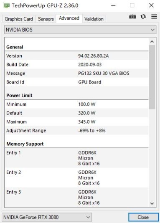Click the camera screenshot icon

pyautogui.click(x=132, y=17)
